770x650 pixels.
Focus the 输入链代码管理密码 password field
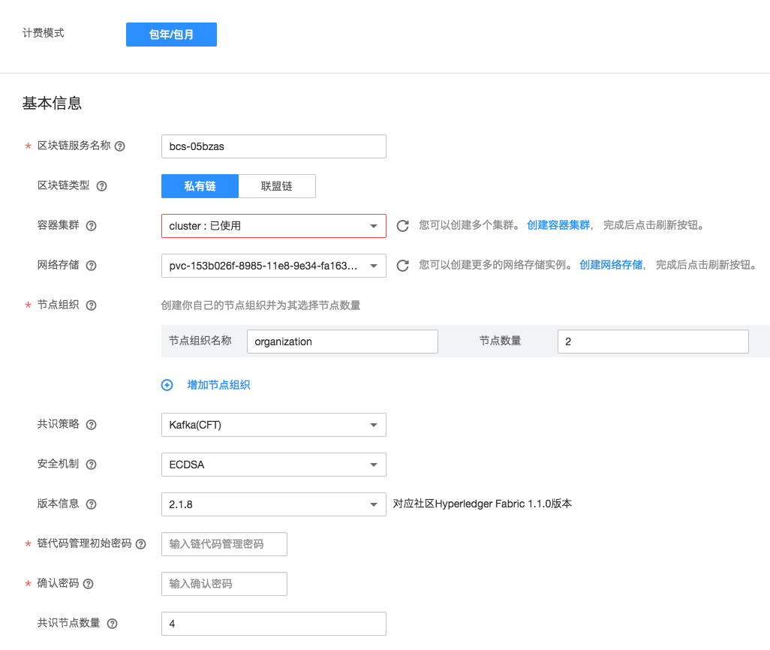coord(224,544)
